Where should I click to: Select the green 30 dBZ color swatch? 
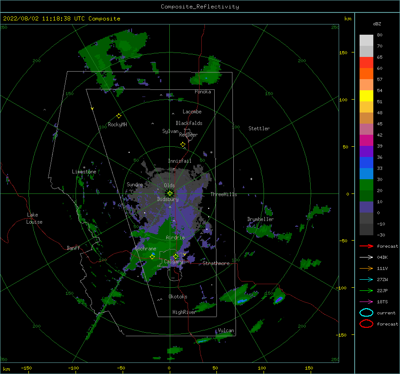[366, 185]
